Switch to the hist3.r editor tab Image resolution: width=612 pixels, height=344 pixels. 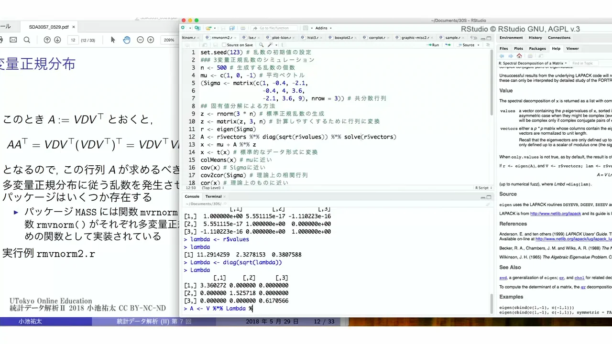pyautogui.click(x=313, y=38)
